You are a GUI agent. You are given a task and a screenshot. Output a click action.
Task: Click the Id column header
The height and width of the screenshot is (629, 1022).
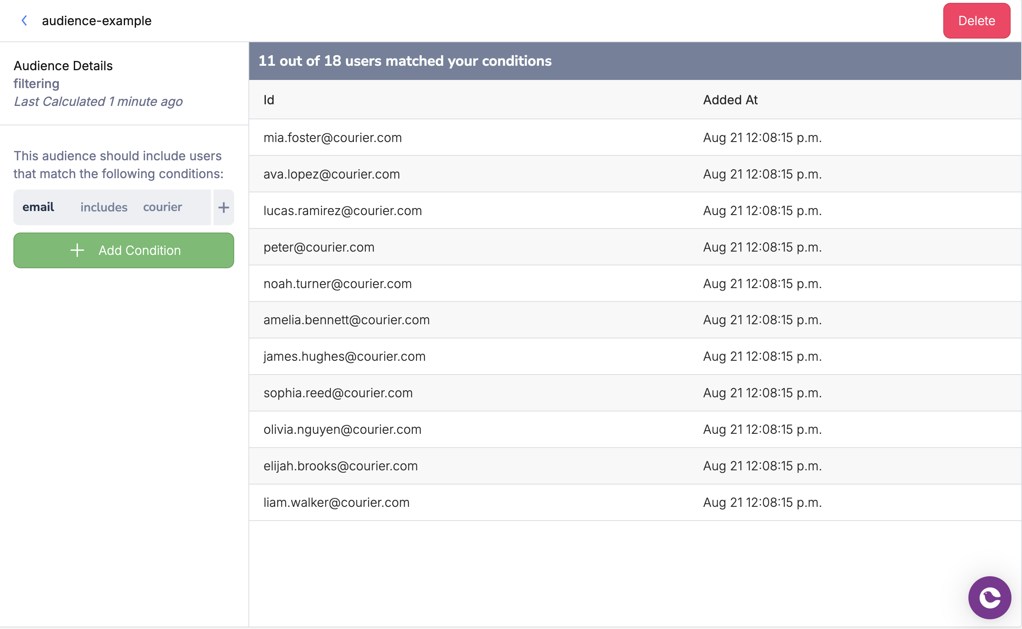coord(268,99)
